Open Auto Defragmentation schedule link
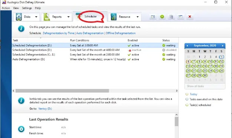The height and width of the screenshot is (138, 232). pos(90,33)
